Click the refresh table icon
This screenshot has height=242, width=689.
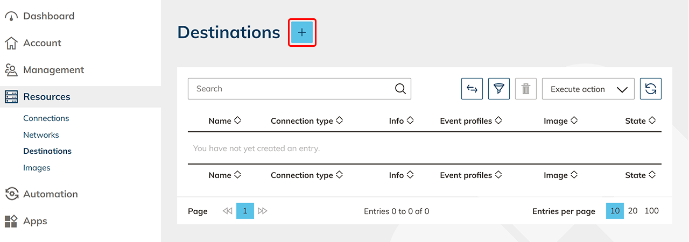[x=650, y=89]
